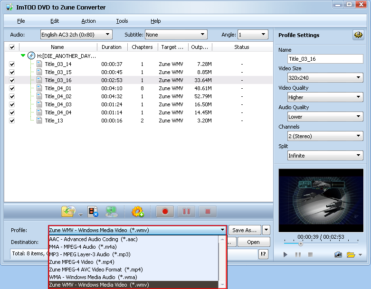Open the Split dropdown
The width and height of the screenshot is (371, 289).
pyautogui.click(x=325, y=156)
